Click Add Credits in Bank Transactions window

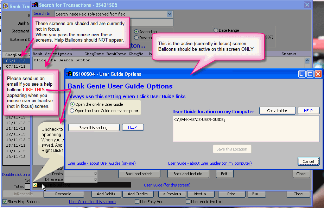tap(138, 194)
